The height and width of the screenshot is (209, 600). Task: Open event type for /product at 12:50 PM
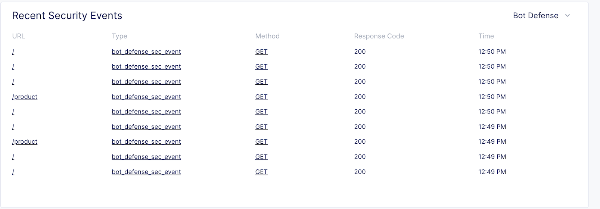(x=146, y=97)
